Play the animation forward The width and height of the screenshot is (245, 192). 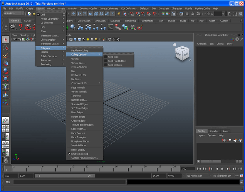click(222, 169)
